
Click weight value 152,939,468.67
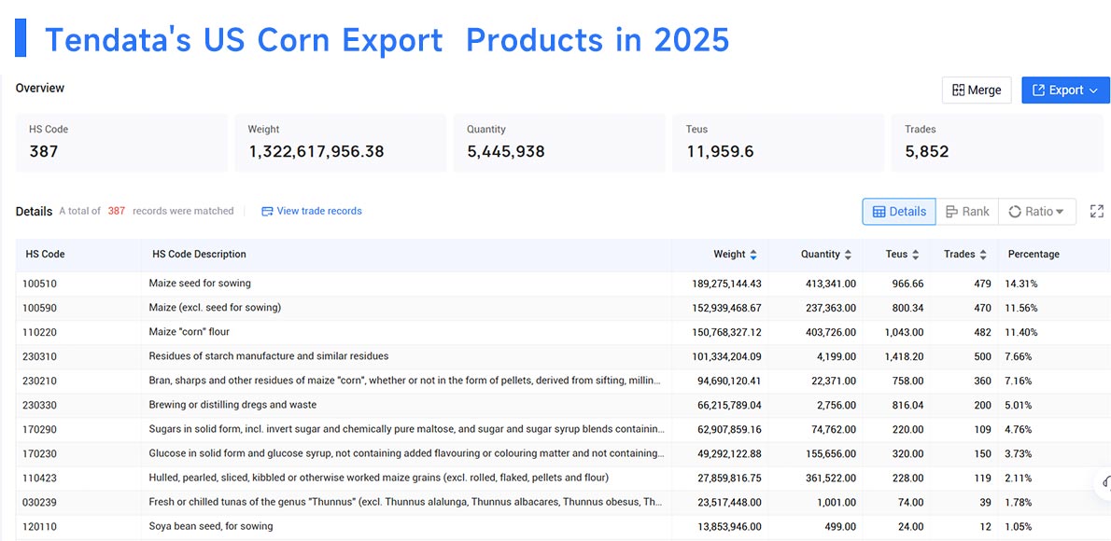coord(726,308)
